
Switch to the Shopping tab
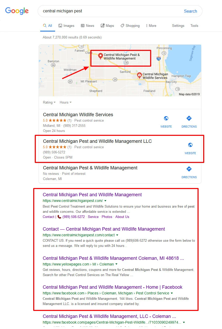tap(130, 26)
